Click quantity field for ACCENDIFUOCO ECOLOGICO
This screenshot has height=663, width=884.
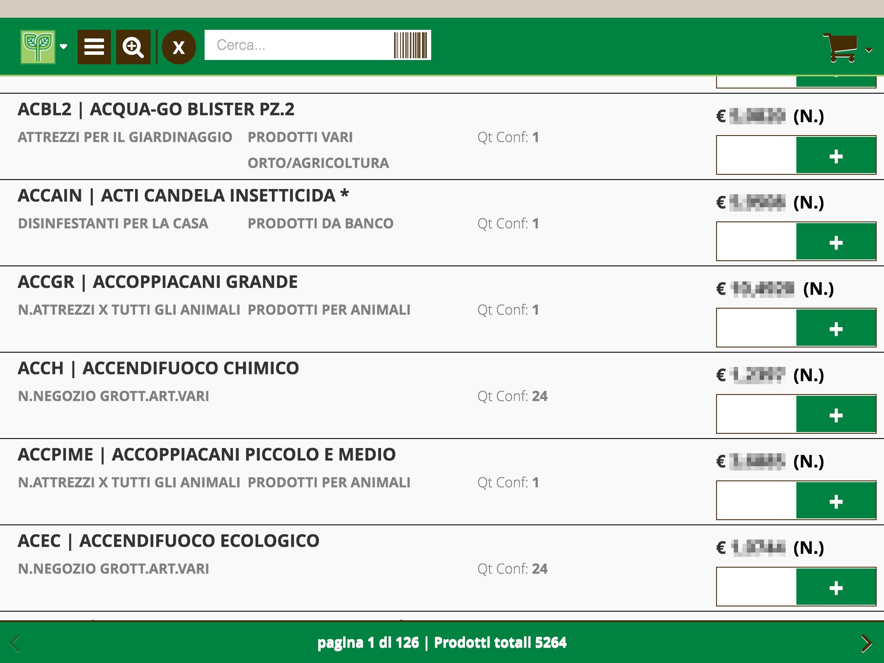(x=757, y=587)
